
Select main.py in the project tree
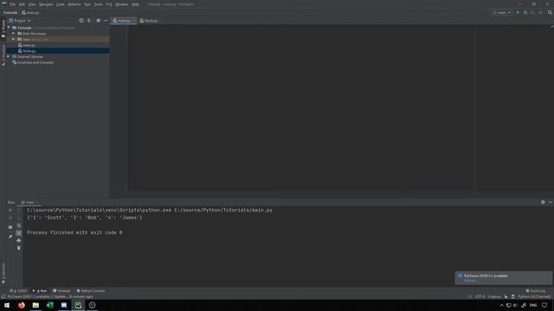pyautogui.click(x=29, y=45)
